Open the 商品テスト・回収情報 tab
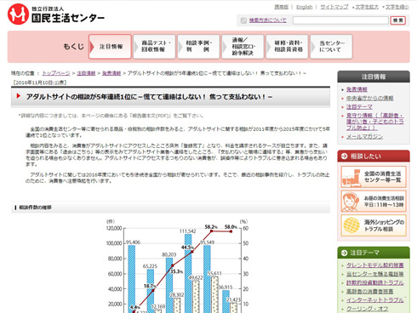Screen dimensions: 417x313 click(x=154, y=47)
